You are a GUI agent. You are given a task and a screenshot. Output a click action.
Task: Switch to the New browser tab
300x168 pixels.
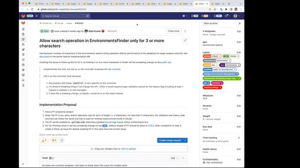click(105, 4)
